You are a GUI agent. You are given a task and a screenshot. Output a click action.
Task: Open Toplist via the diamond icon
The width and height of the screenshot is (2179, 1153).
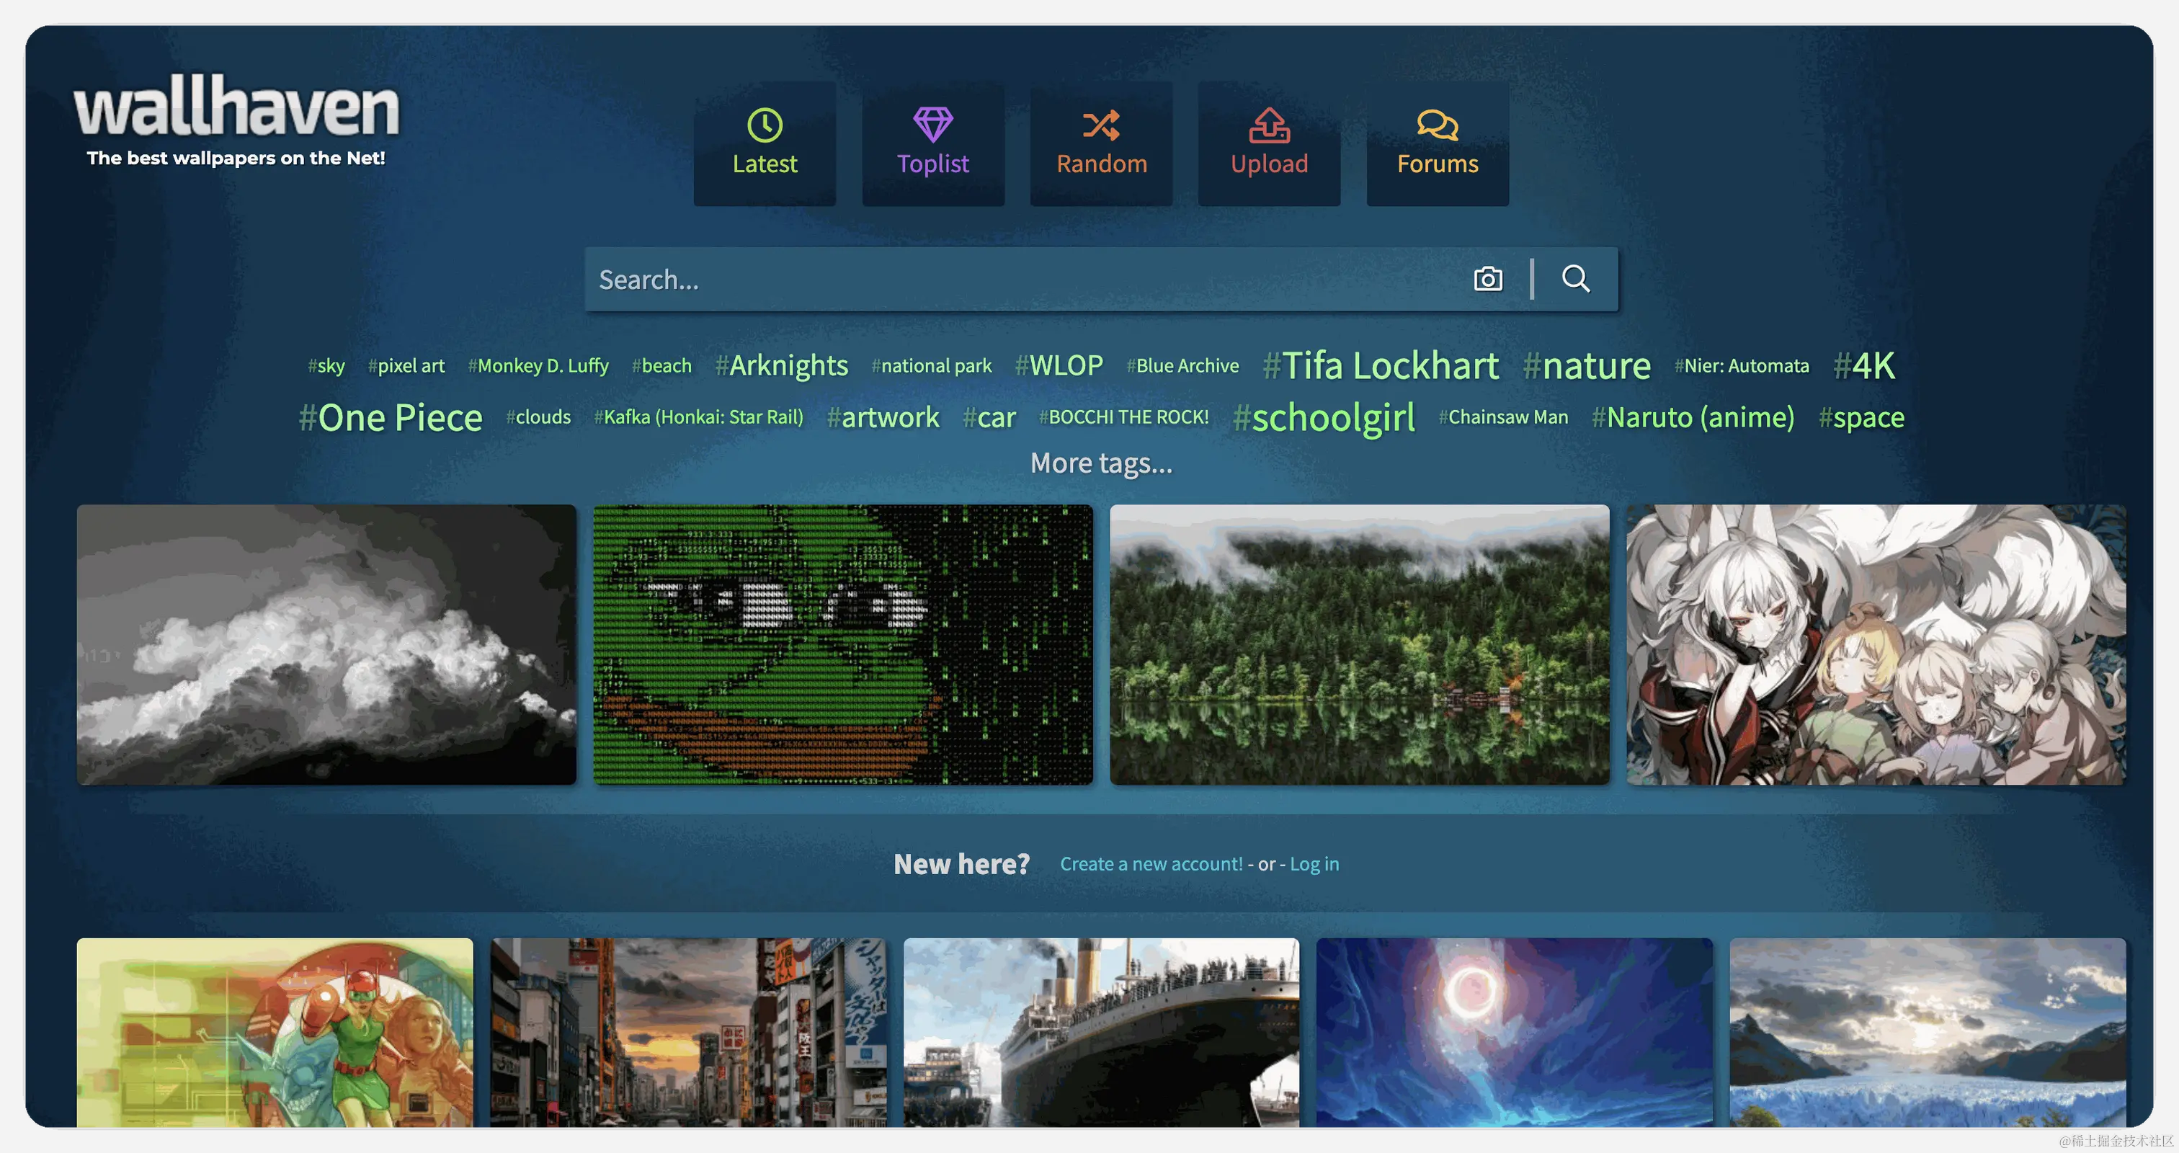pos(933,125)
